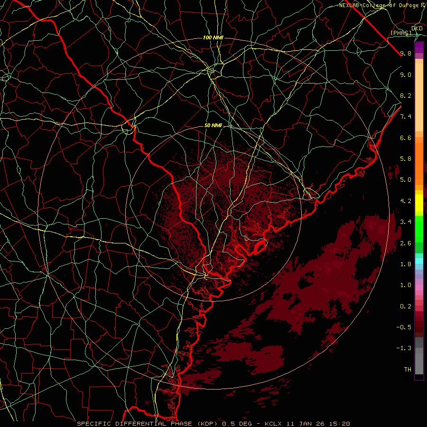427x427 pixels.
Task: Click the "DKD" label above the color scale
Action: pyautogui.click(x=417, y=28)
